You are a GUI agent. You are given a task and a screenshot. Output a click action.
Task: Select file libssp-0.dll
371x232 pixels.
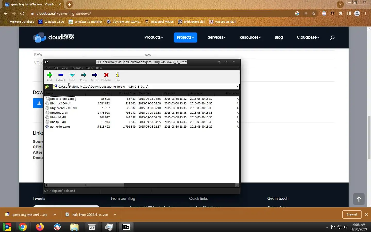pos(58,122)
